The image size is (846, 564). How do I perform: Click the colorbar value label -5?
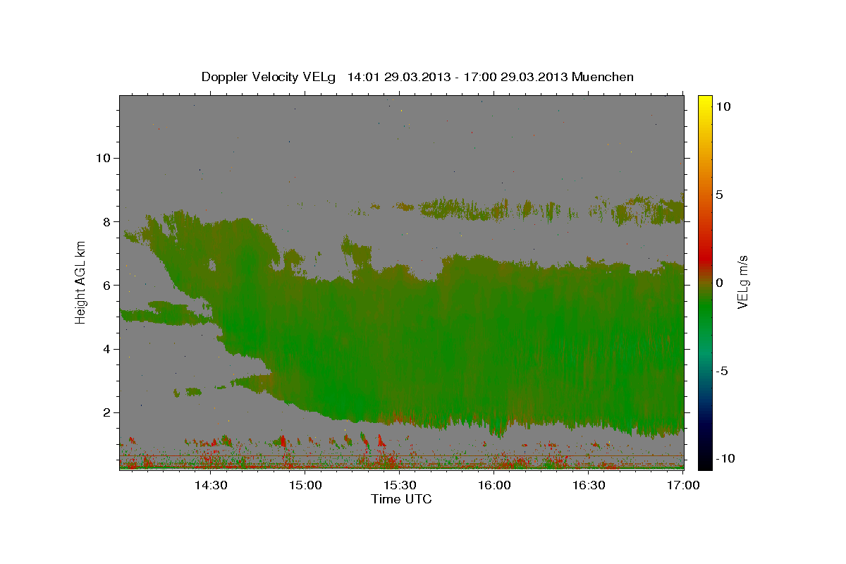click(721, 371)
